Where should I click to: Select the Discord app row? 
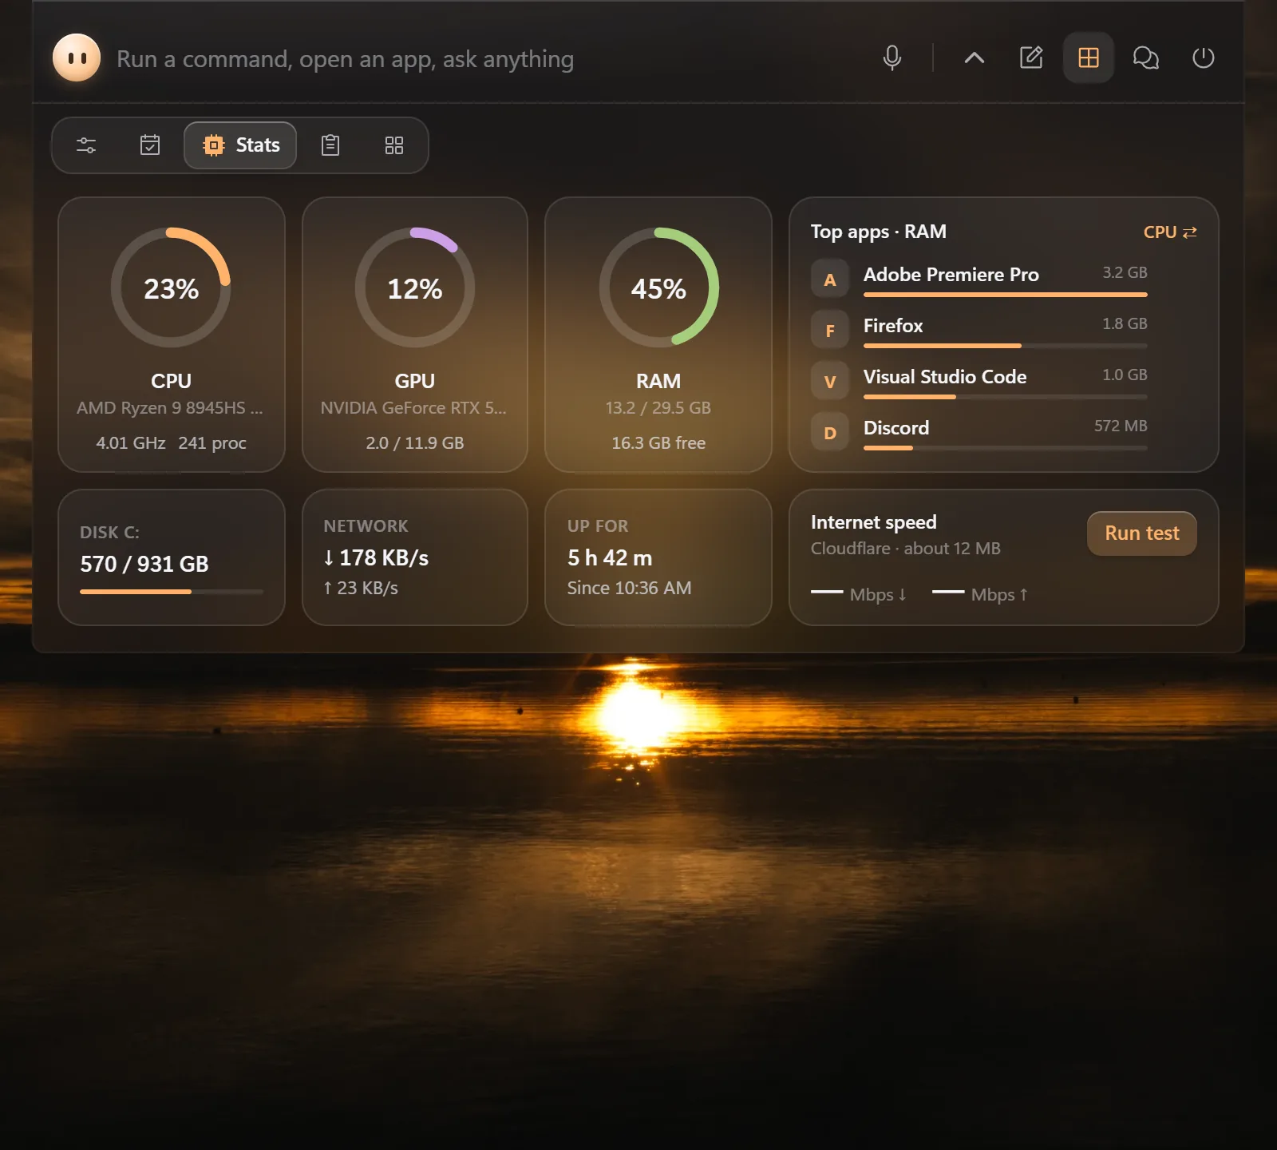(979, 432)
